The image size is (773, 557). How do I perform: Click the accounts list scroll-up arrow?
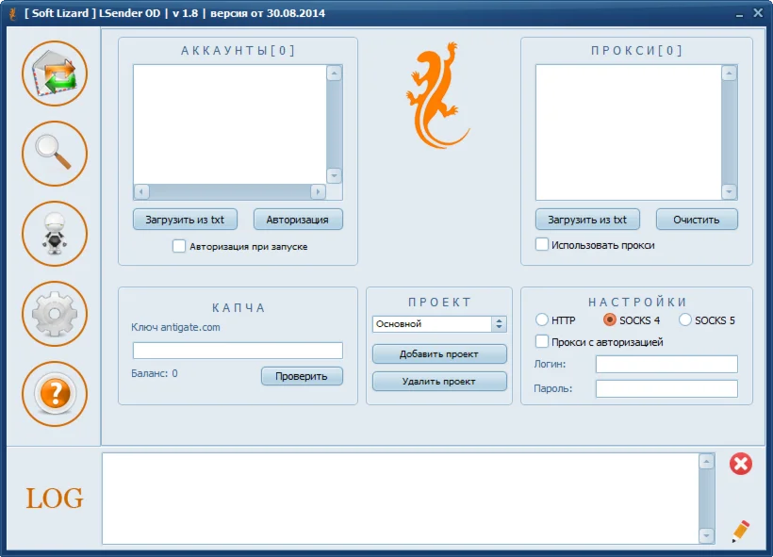[x=335, y=74]
